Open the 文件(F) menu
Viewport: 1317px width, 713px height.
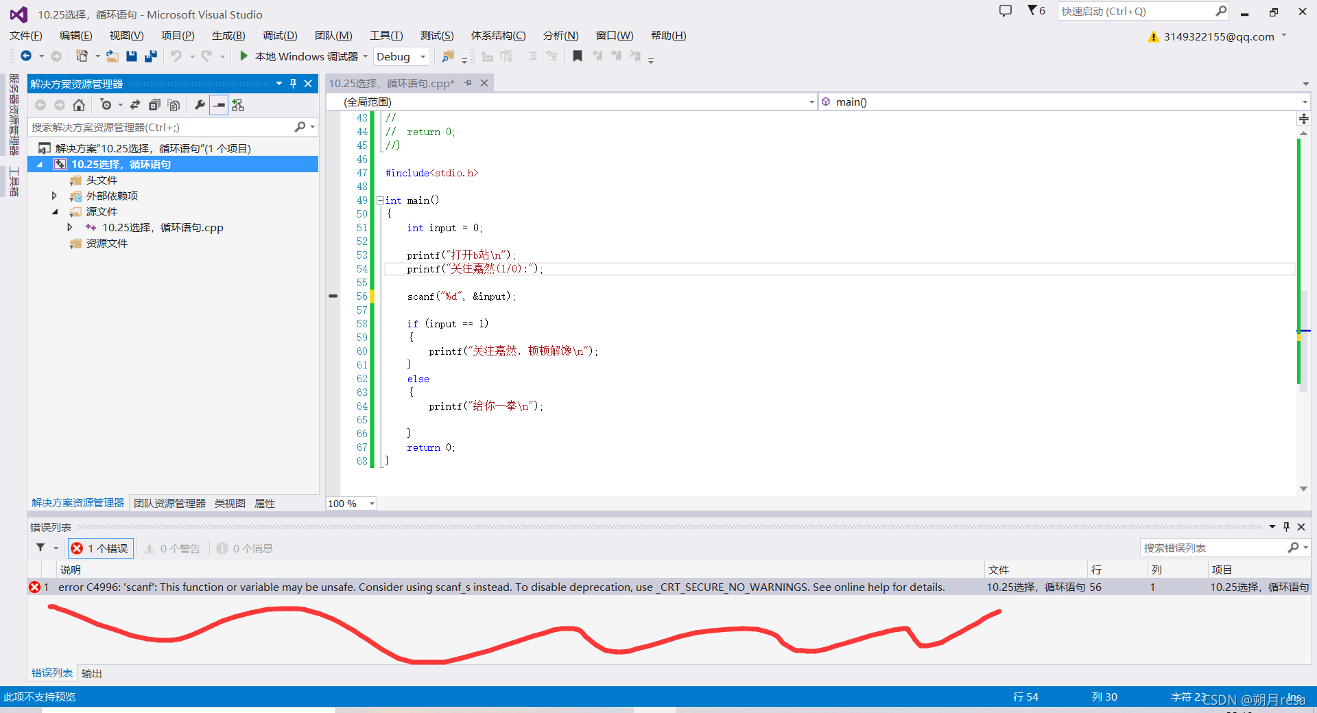[x=26, y=36]
